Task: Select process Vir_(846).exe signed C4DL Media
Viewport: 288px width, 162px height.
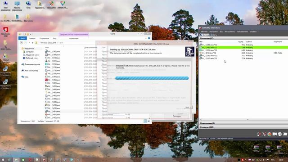Action: coord(244,53)
